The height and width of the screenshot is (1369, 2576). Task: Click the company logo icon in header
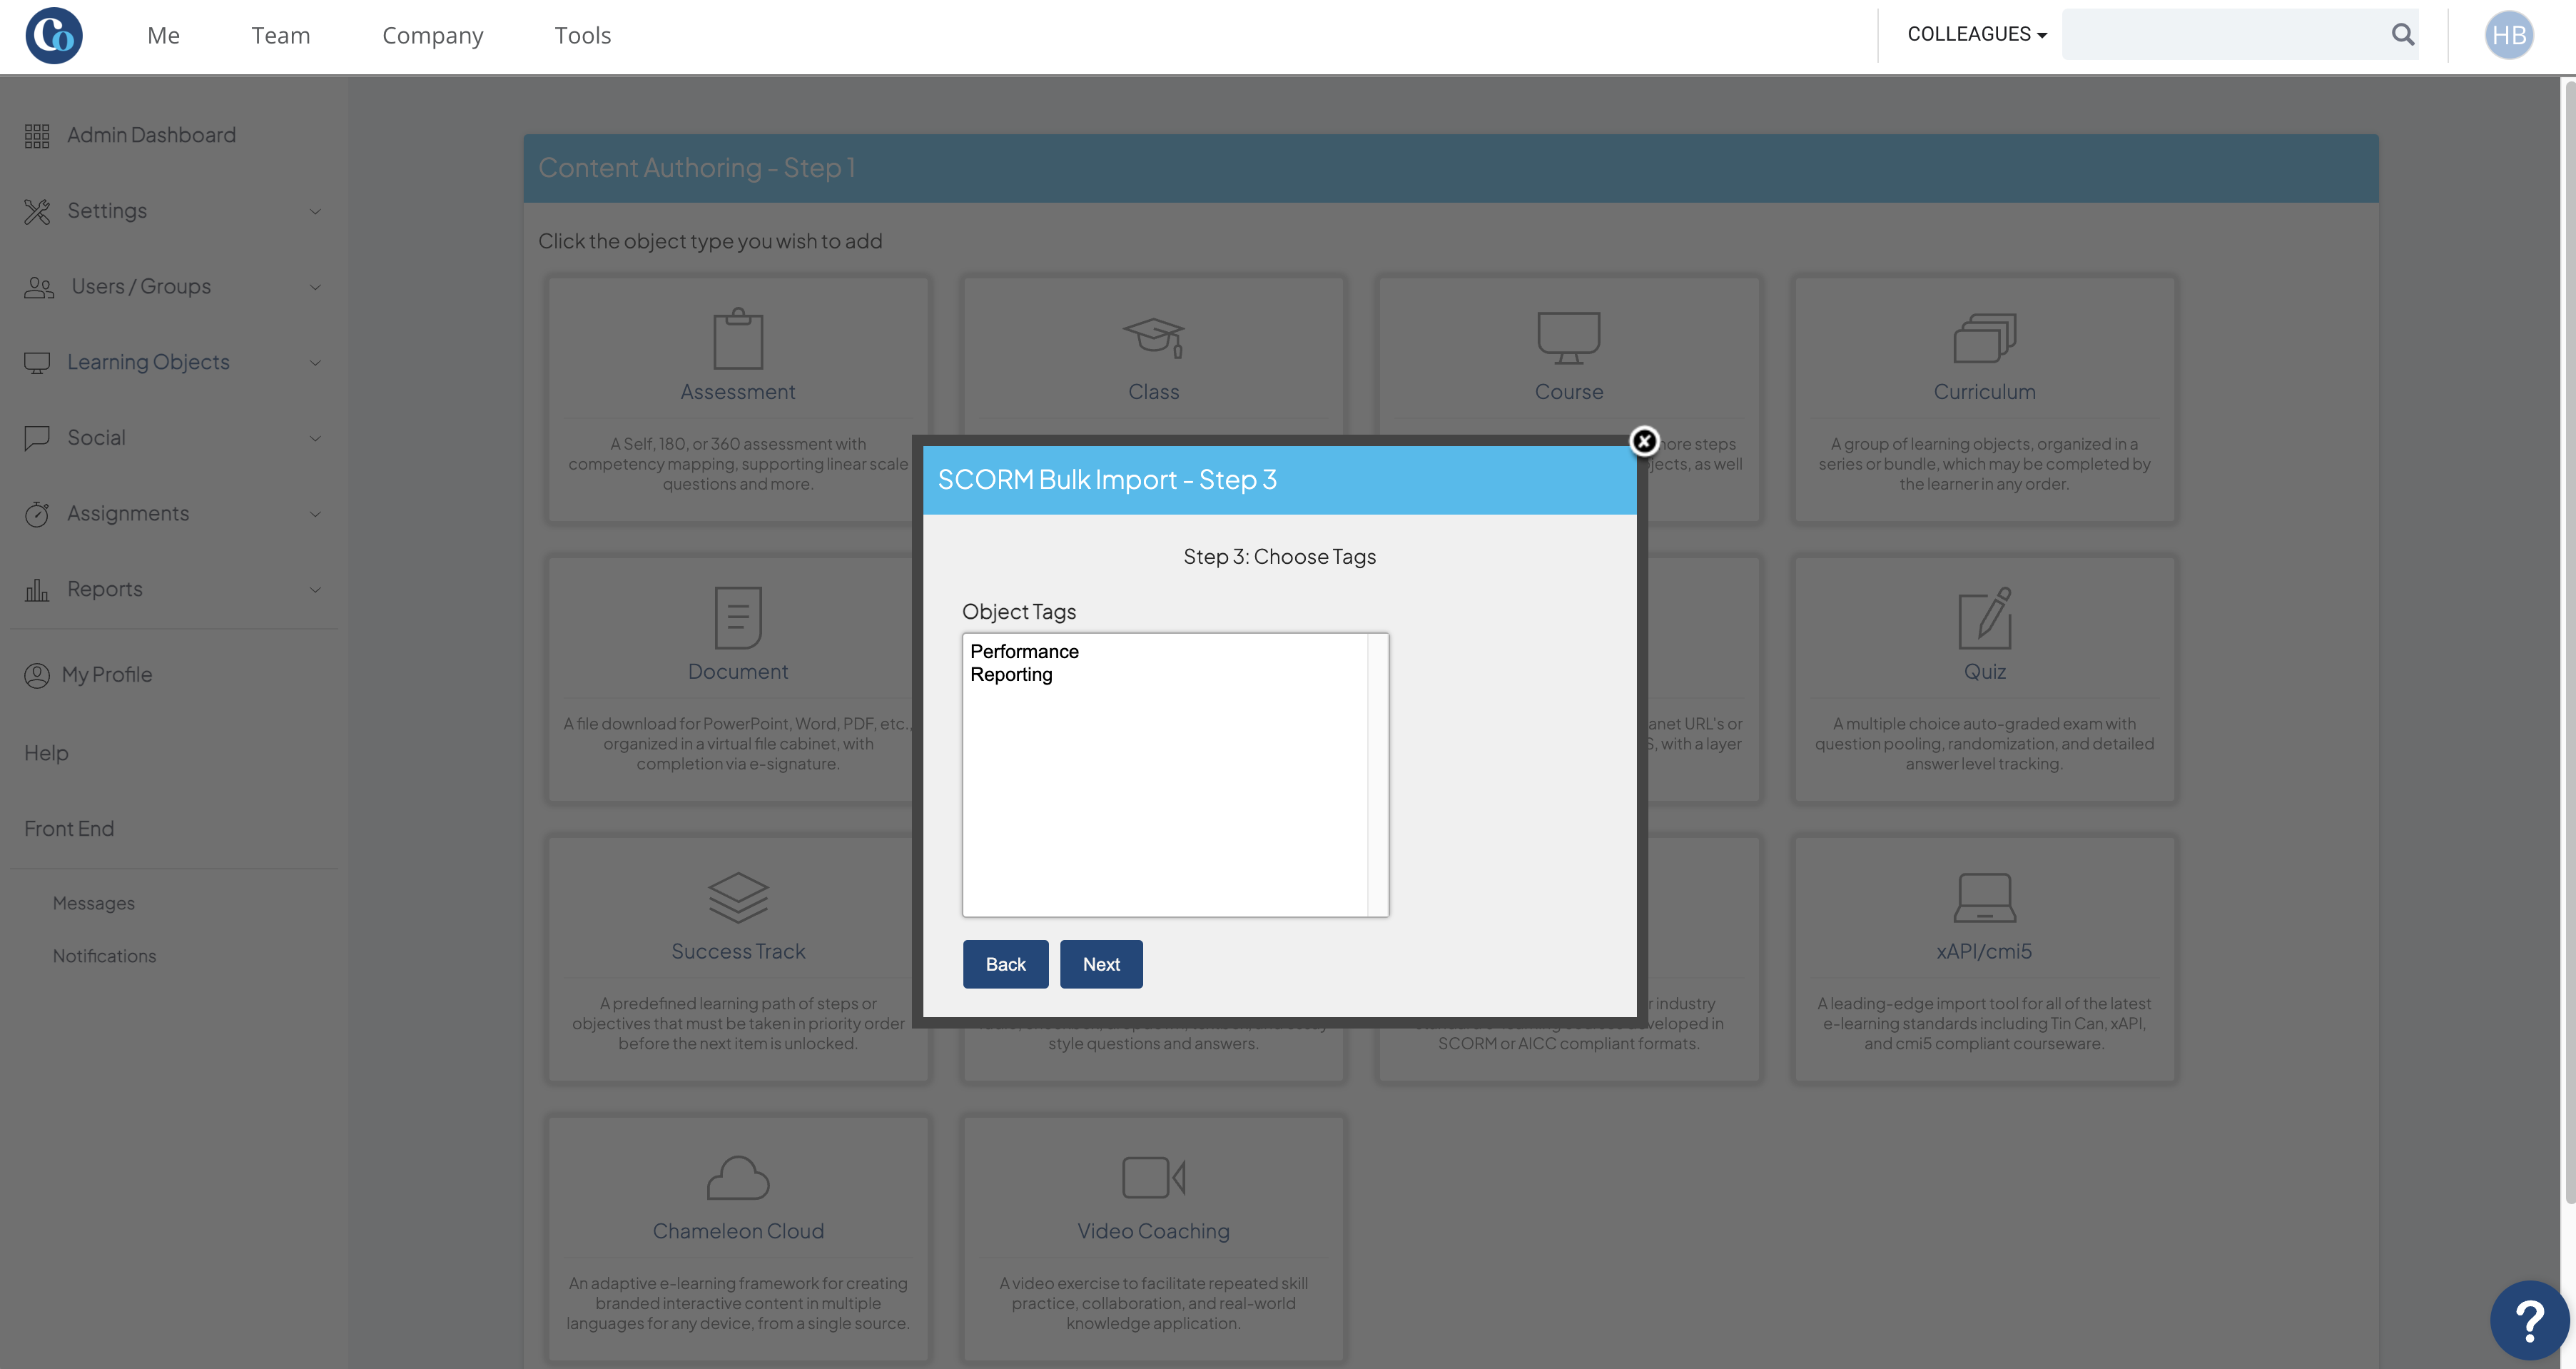click(x=54, y=35)
